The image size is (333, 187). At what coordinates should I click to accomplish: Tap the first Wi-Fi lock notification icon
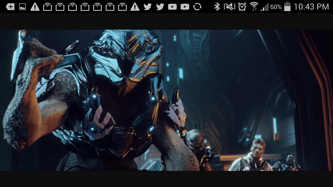pyautogui.click(x=47, y=7)
